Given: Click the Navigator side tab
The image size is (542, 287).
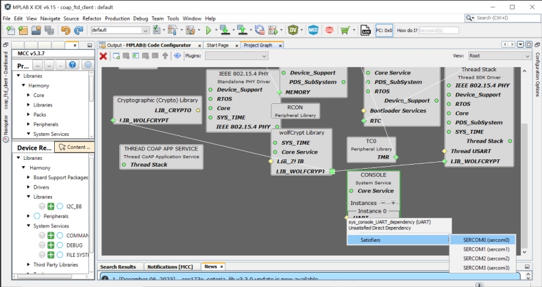Looking at the screenshot, I should click(x=6, y=128).
